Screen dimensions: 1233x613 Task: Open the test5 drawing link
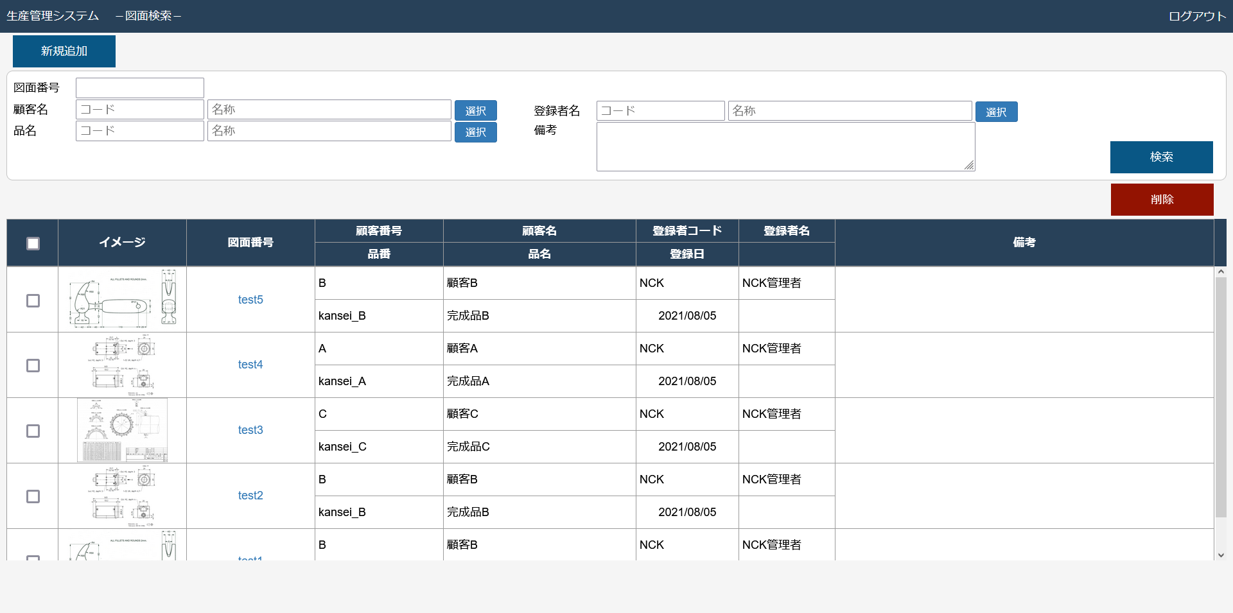pos(250,300)
